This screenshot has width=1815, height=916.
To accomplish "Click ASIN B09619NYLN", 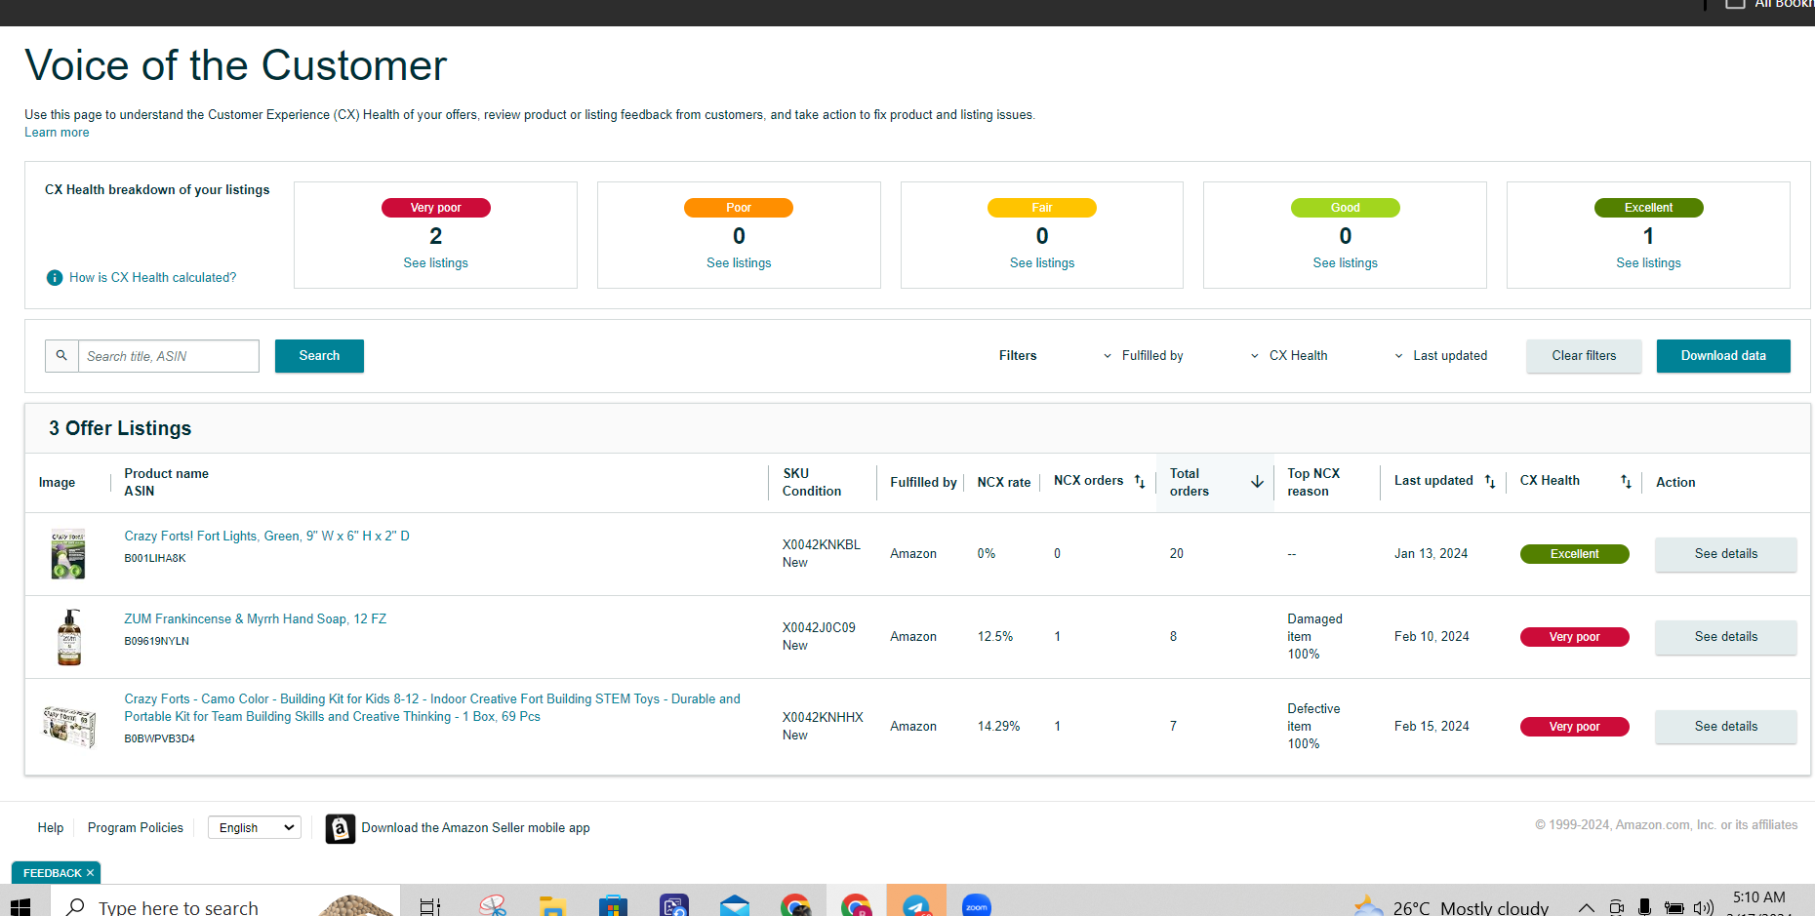I will [x=156, y=642].
